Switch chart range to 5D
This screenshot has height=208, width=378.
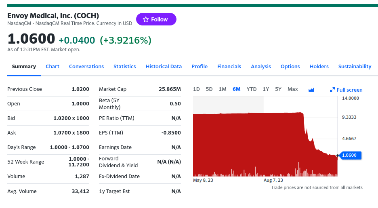click(x=209, y=89)
